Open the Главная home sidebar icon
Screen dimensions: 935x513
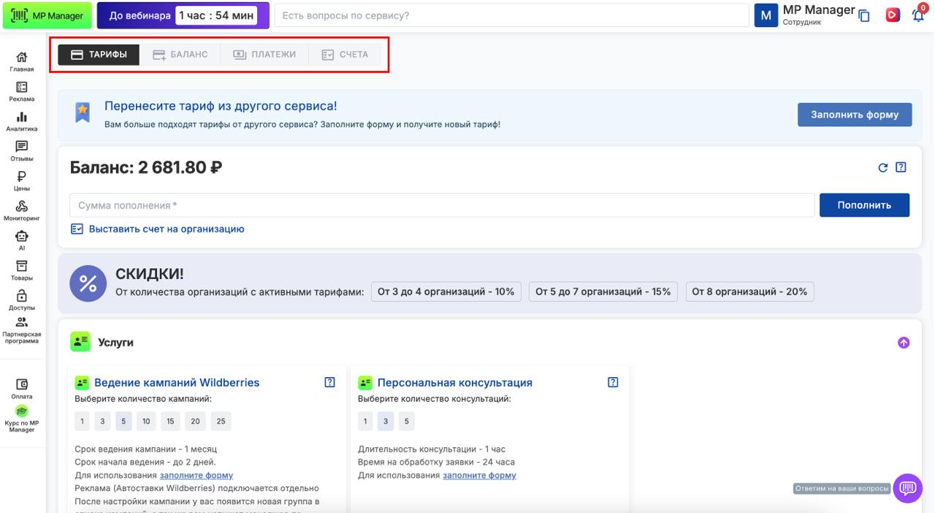click(x=22, y=58)
